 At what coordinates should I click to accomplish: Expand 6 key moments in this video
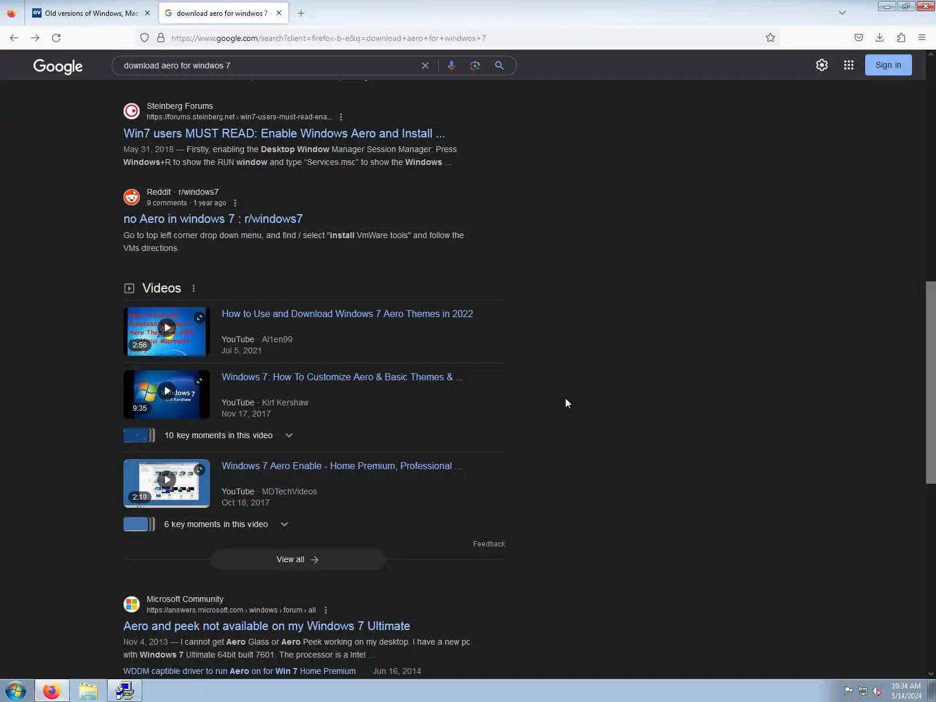pos(284,524)
